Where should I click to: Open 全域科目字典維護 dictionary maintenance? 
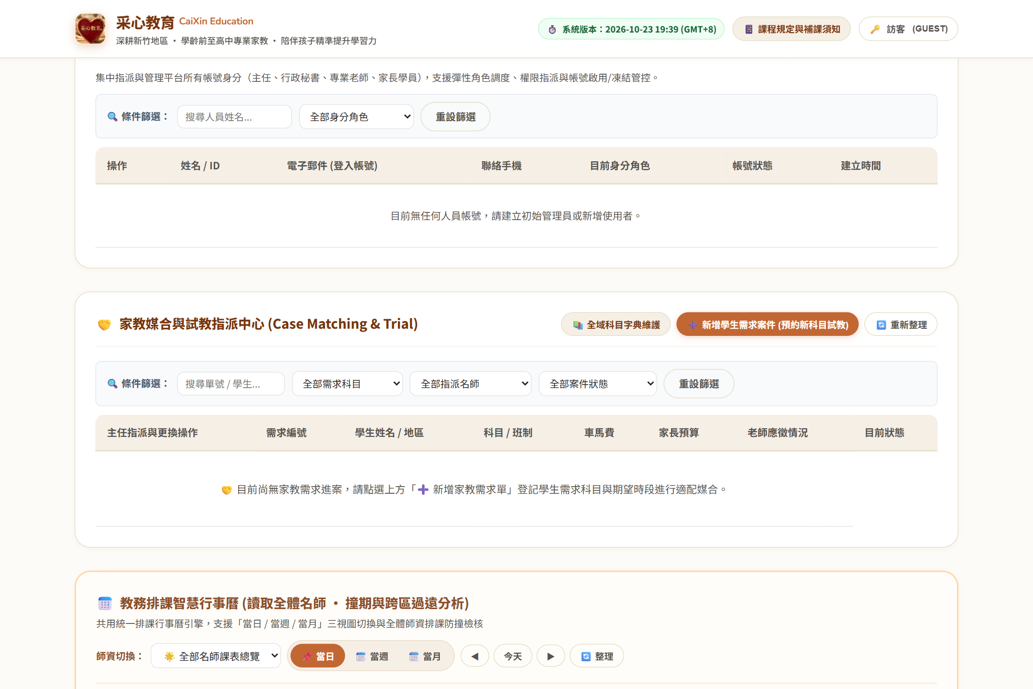coord(616,324)
